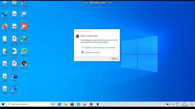
Task: Open the Google Meet desktop shortcut
Action: point(24,40)
